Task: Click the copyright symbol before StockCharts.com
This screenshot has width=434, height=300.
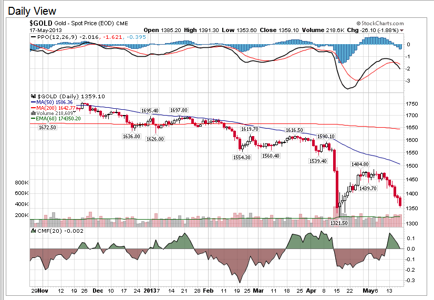Action: tap(358, 24)
